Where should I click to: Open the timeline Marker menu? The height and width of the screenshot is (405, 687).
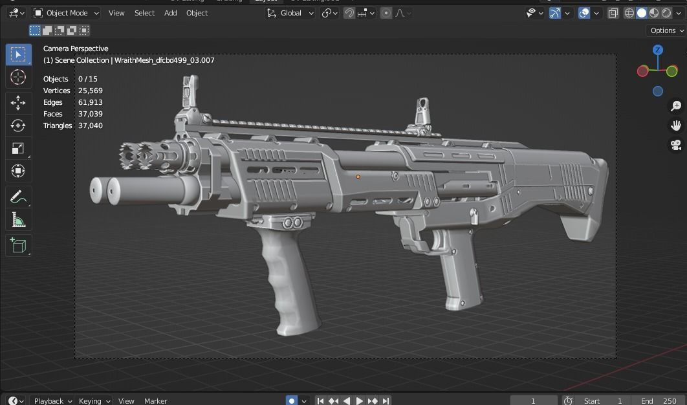pos(155,400)
